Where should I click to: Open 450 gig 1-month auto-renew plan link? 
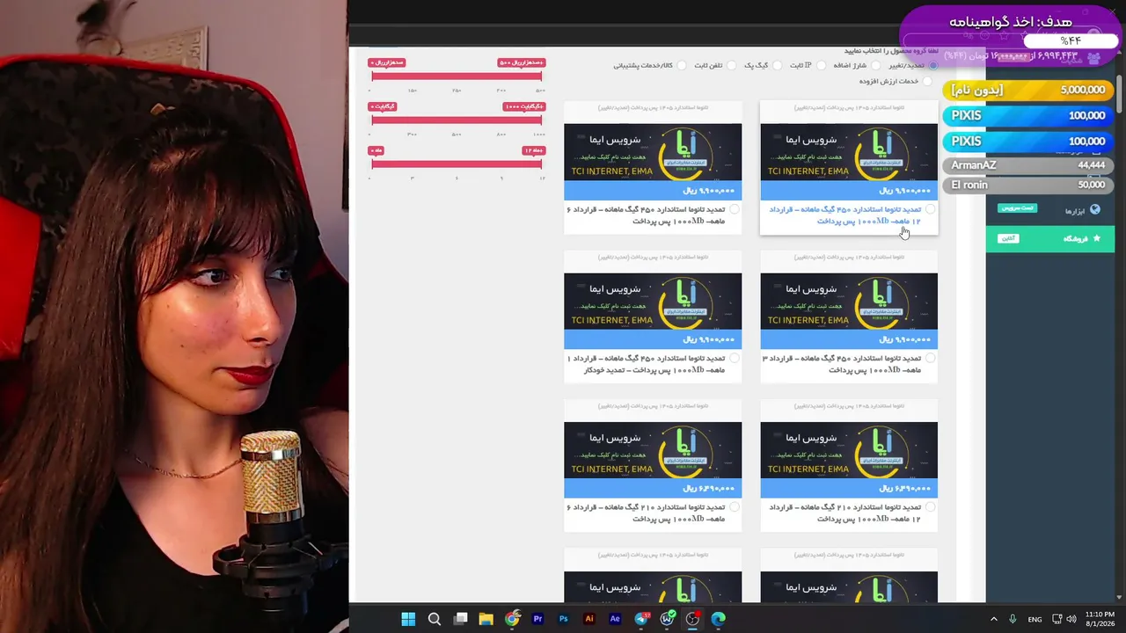coord(647,364)
